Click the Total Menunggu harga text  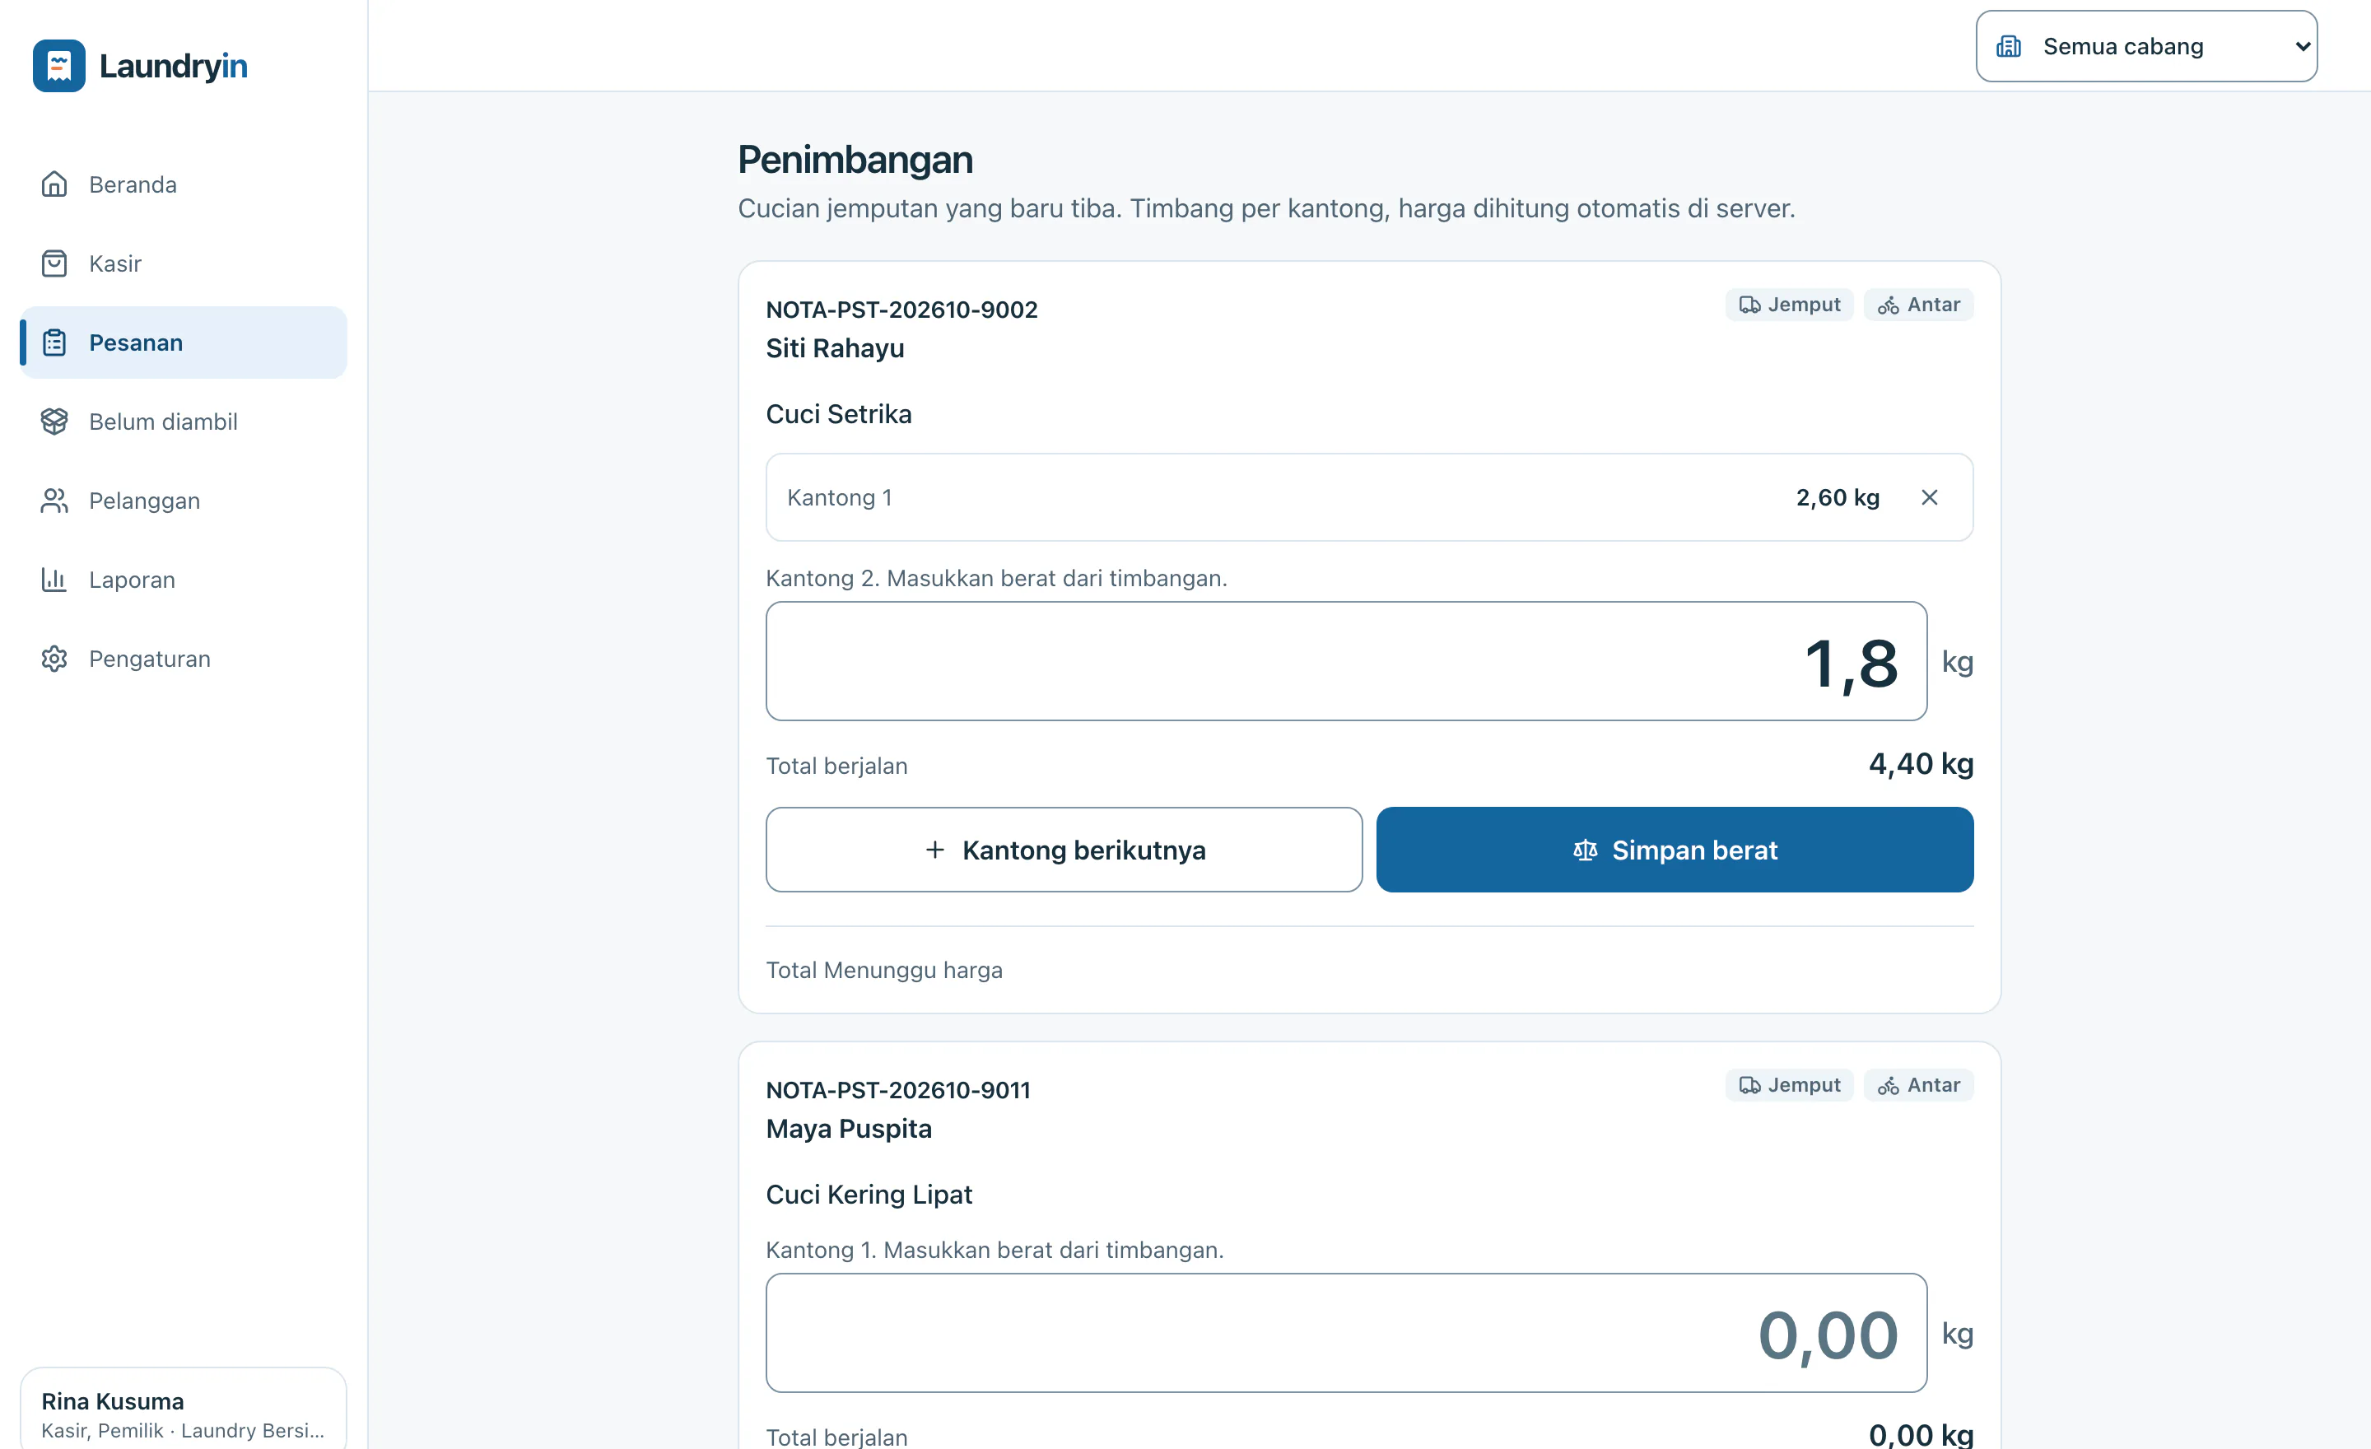point(884,970)
